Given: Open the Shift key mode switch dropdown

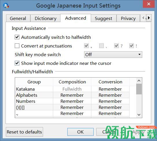Looking at the screenshot, I should [x=113, y=55].
